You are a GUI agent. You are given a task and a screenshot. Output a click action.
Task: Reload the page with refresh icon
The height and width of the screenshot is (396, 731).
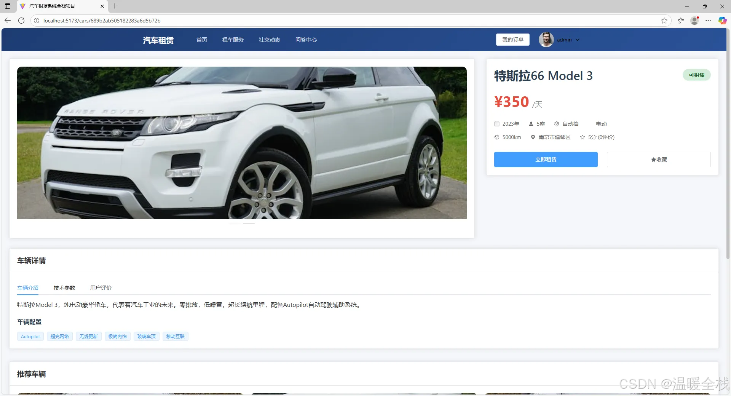21,21
